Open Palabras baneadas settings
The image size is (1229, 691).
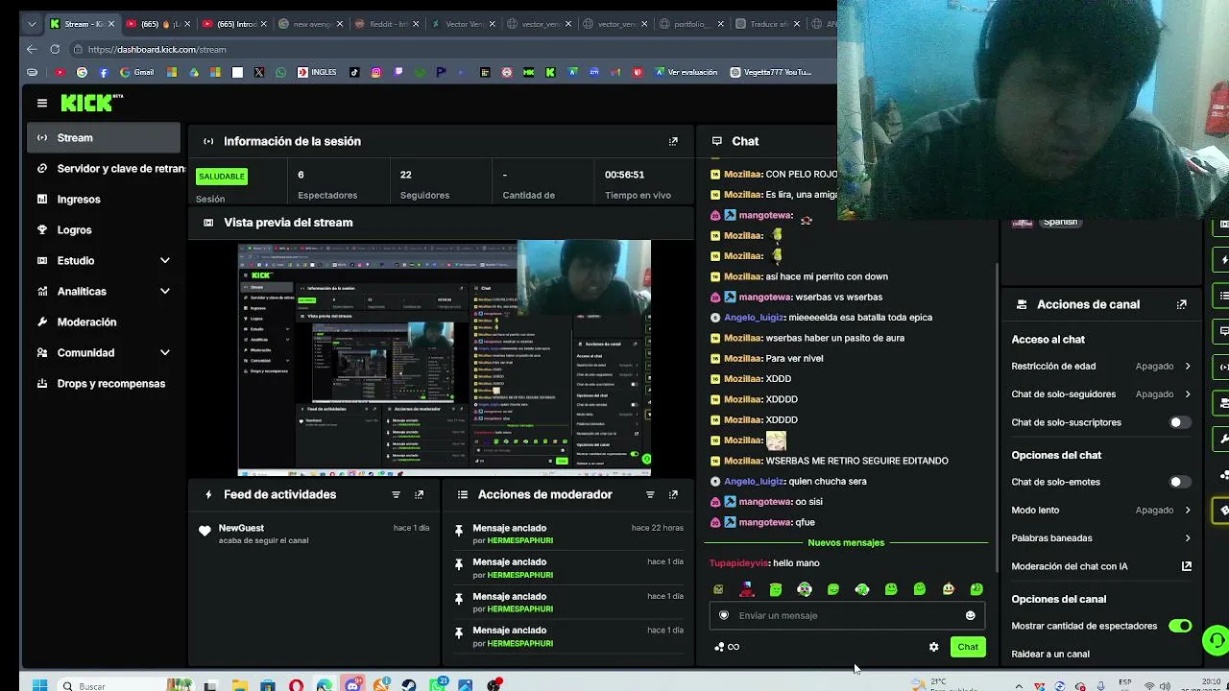(x=1101, y=537)
